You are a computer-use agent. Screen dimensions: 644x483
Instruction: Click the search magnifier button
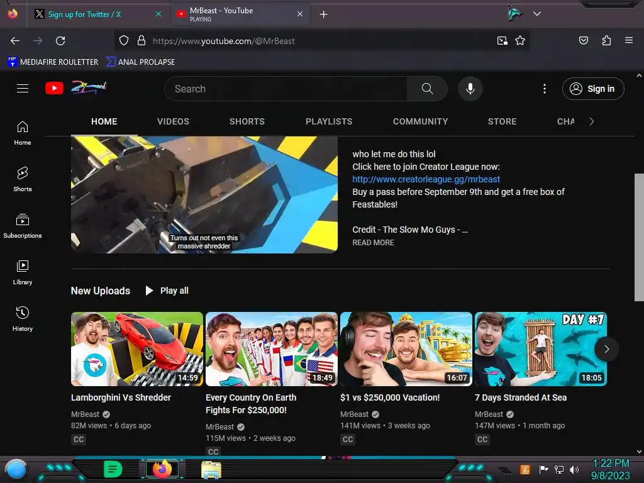tap(427, 89)
